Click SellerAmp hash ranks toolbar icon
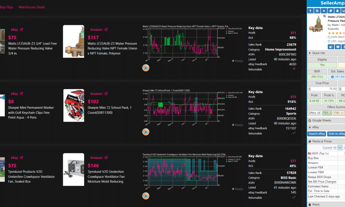This screenshot has width=345, height=207. [x=331, y=11]
